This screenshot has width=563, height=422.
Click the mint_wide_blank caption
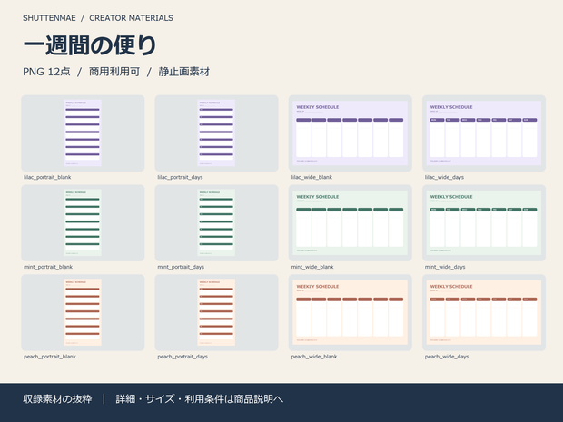pyautogui.click(x=312, y=267)
